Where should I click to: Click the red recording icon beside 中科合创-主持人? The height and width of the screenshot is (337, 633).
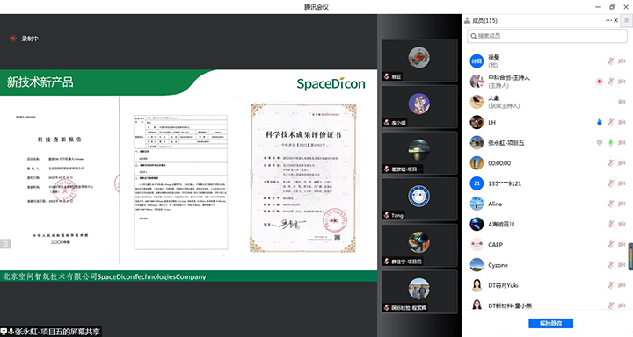(599, 82)
